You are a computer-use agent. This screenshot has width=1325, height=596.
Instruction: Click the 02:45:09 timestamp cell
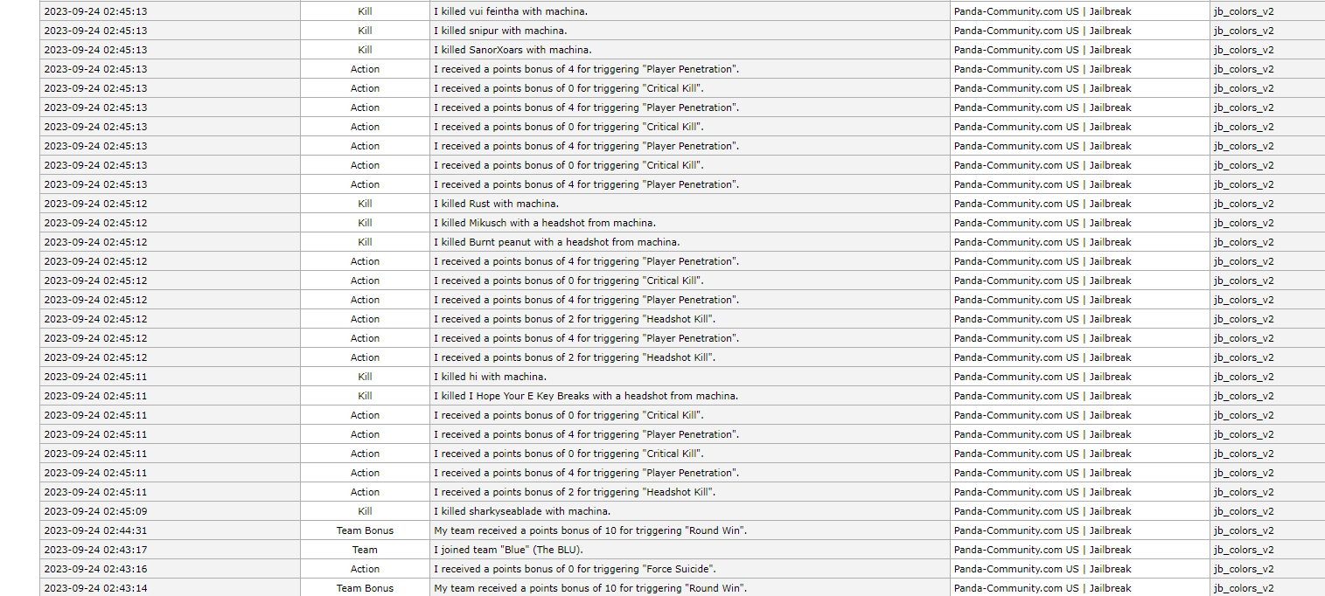tap(96, 511)
